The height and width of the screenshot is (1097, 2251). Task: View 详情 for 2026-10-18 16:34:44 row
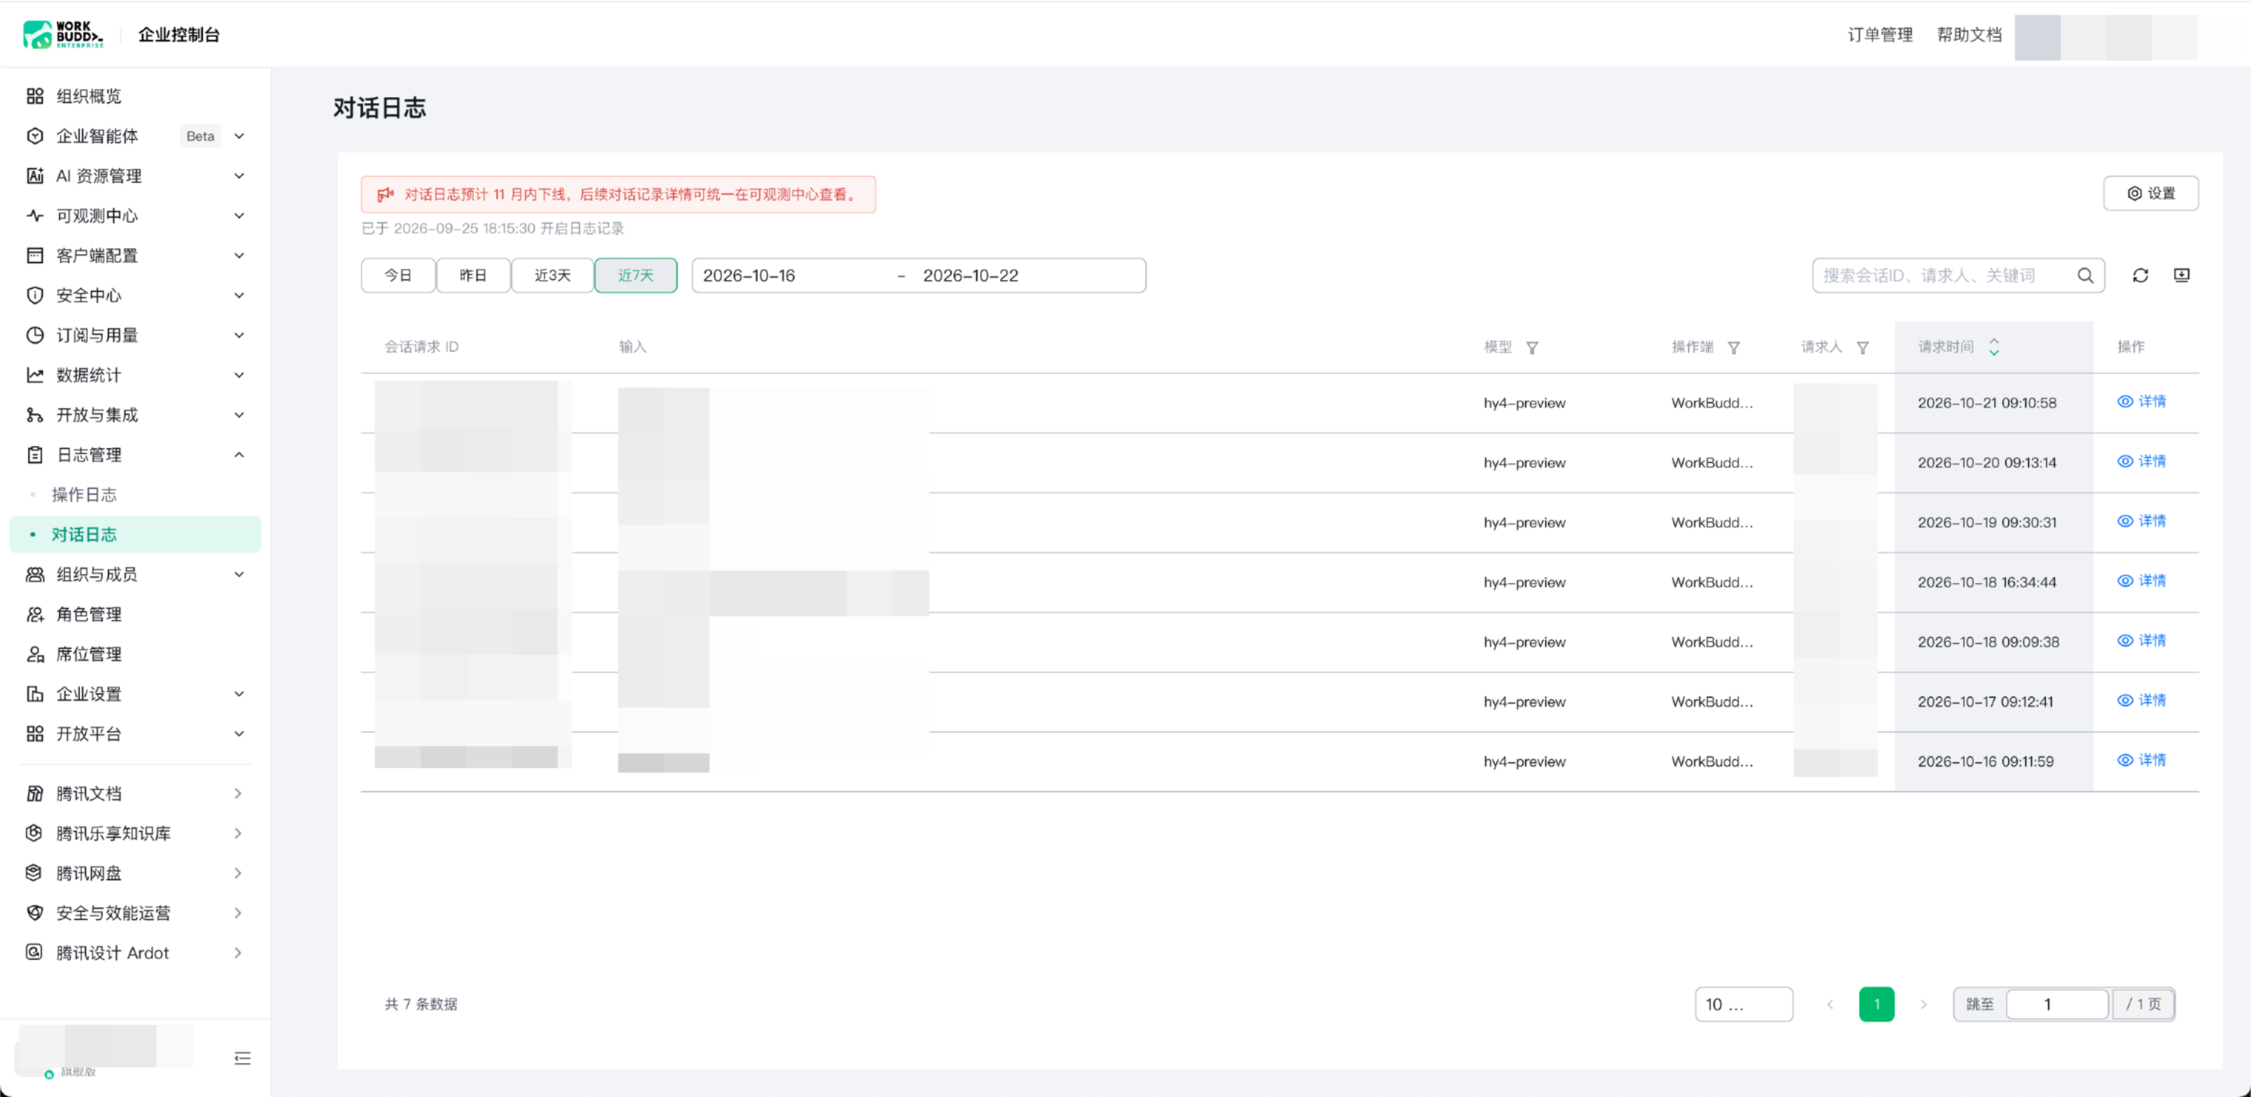pyautogui.click(x=2141, y=581)
